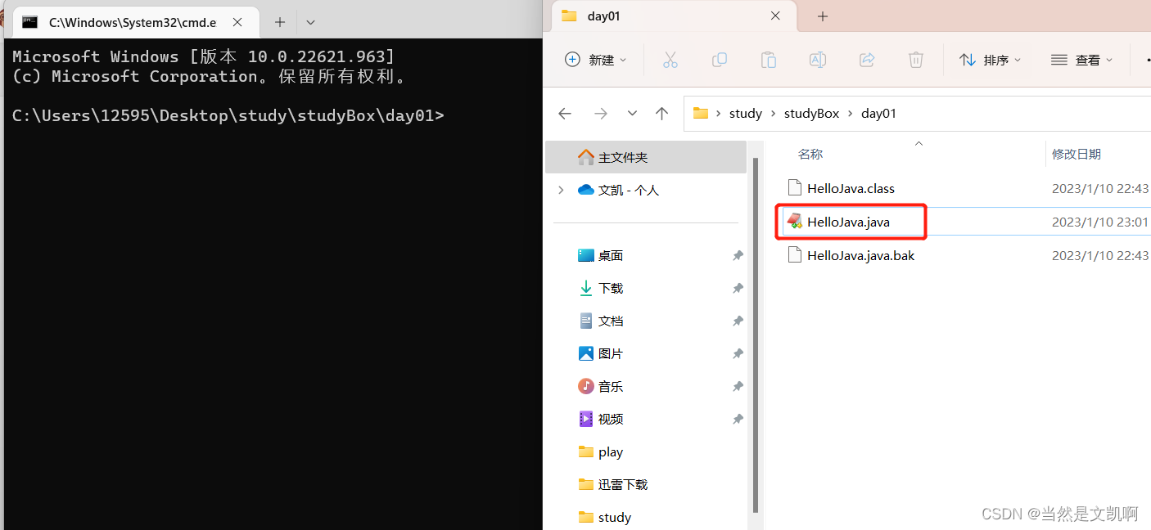This screenshot has height=530, width=1151.
Task: Open the highlighted HelloJava.java file
Action: 849,222
